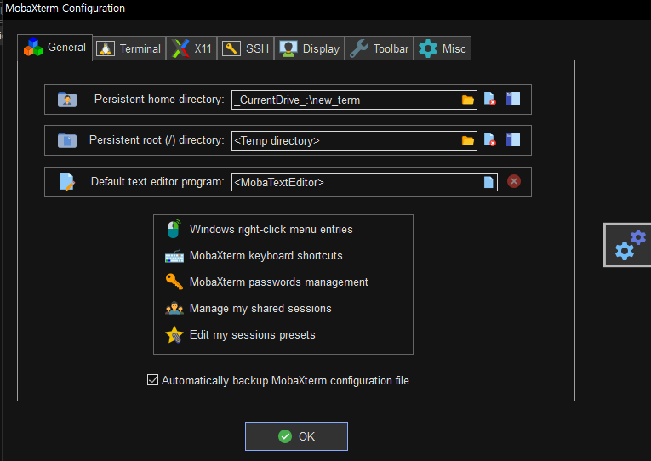This screenshot has width=651, height=461.
Task: Switch to the SSH tab
Action: click(246, 48)
